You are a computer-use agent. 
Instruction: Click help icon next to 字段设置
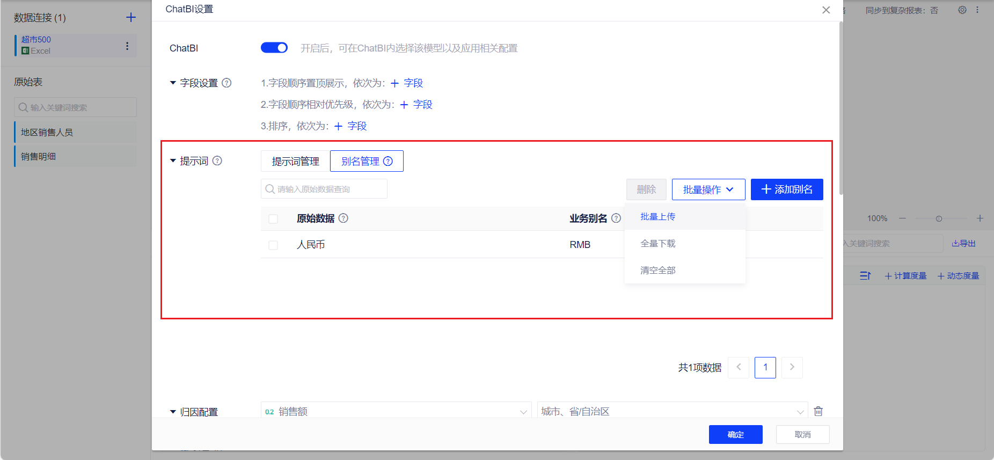click(226, 83)
